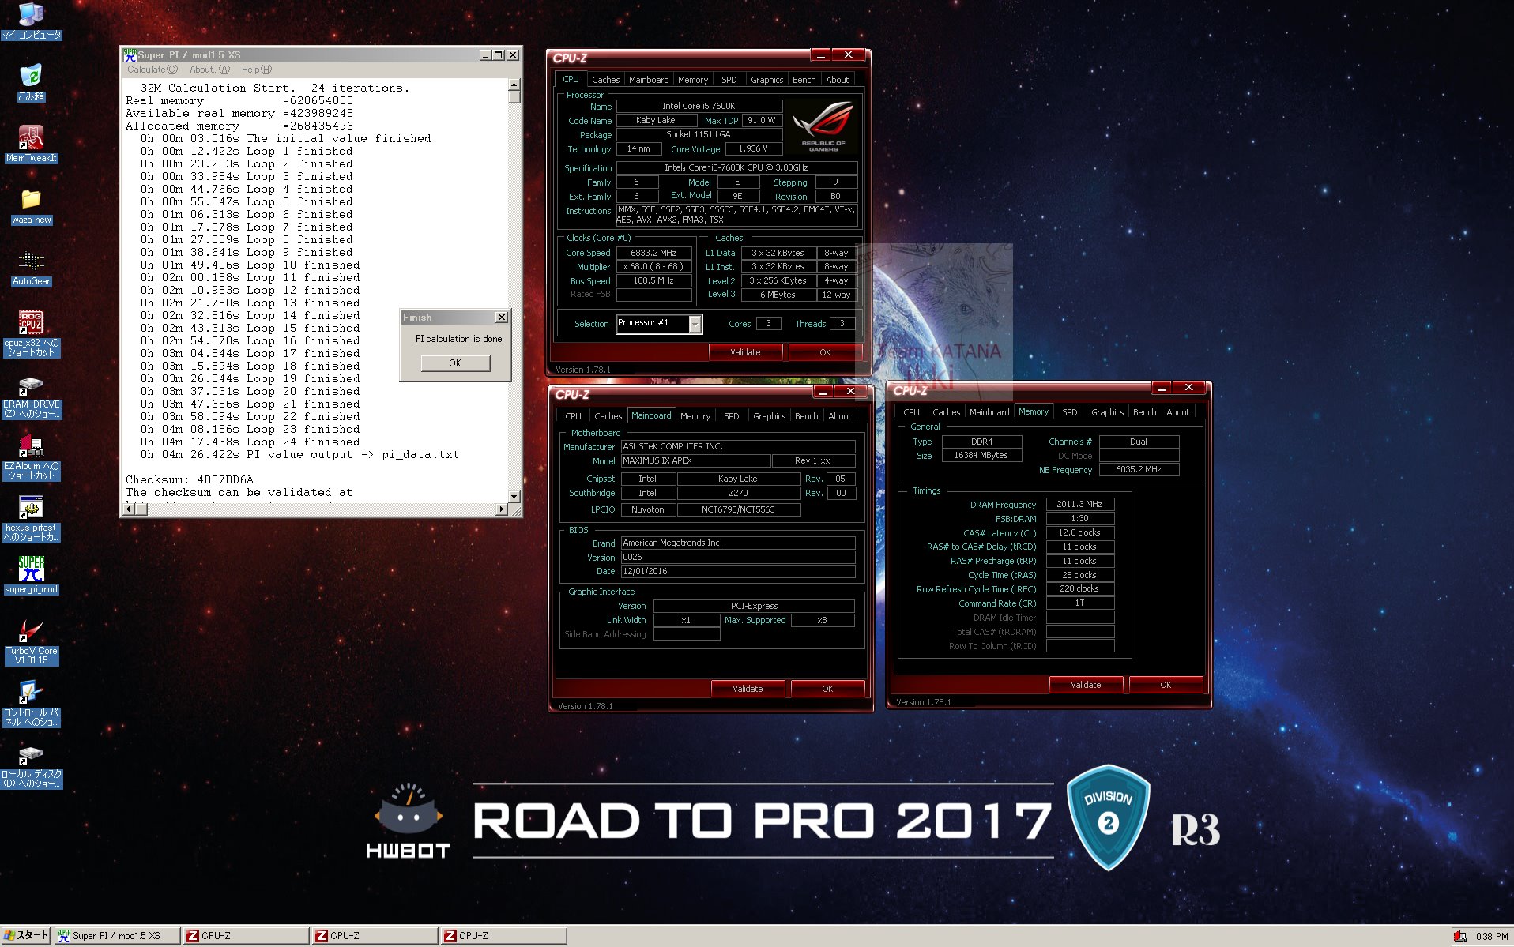Select About tab in top CPU-Z window
The width and height of the screenshot is (1514, 947).
click(838, 80)
